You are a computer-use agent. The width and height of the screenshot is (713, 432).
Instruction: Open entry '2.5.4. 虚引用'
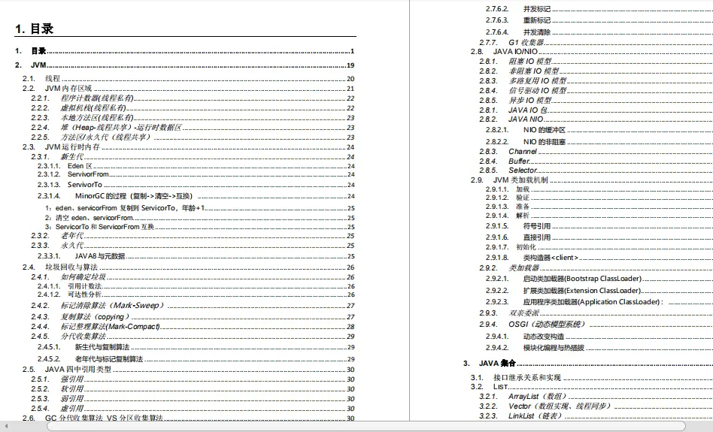click(193, 409)
